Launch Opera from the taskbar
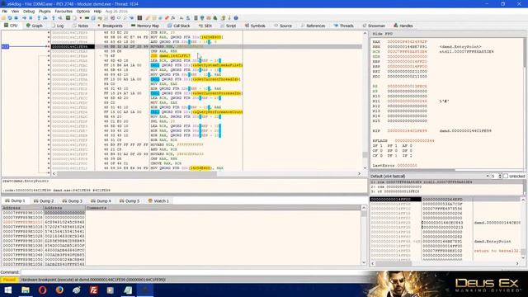 (42, 290)
